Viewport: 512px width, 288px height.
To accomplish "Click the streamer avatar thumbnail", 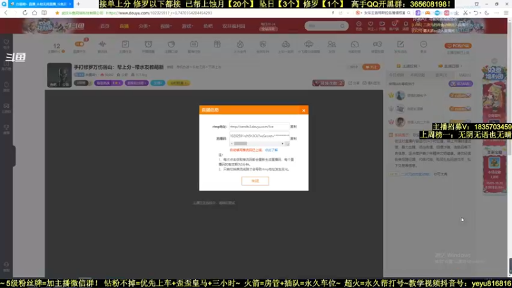I will (59, 75).
